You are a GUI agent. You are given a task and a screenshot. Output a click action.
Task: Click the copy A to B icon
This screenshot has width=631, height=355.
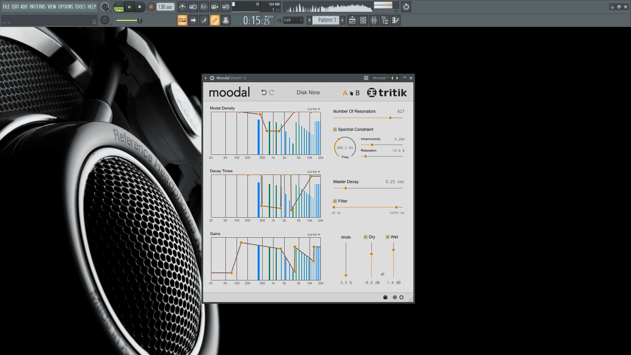[x=351, y=93]
